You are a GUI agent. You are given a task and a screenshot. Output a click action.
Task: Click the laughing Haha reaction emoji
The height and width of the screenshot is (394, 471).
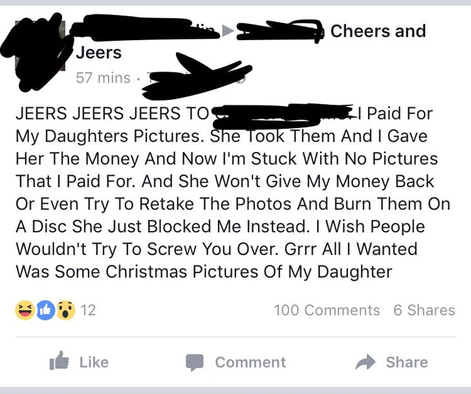coord(25,310)
